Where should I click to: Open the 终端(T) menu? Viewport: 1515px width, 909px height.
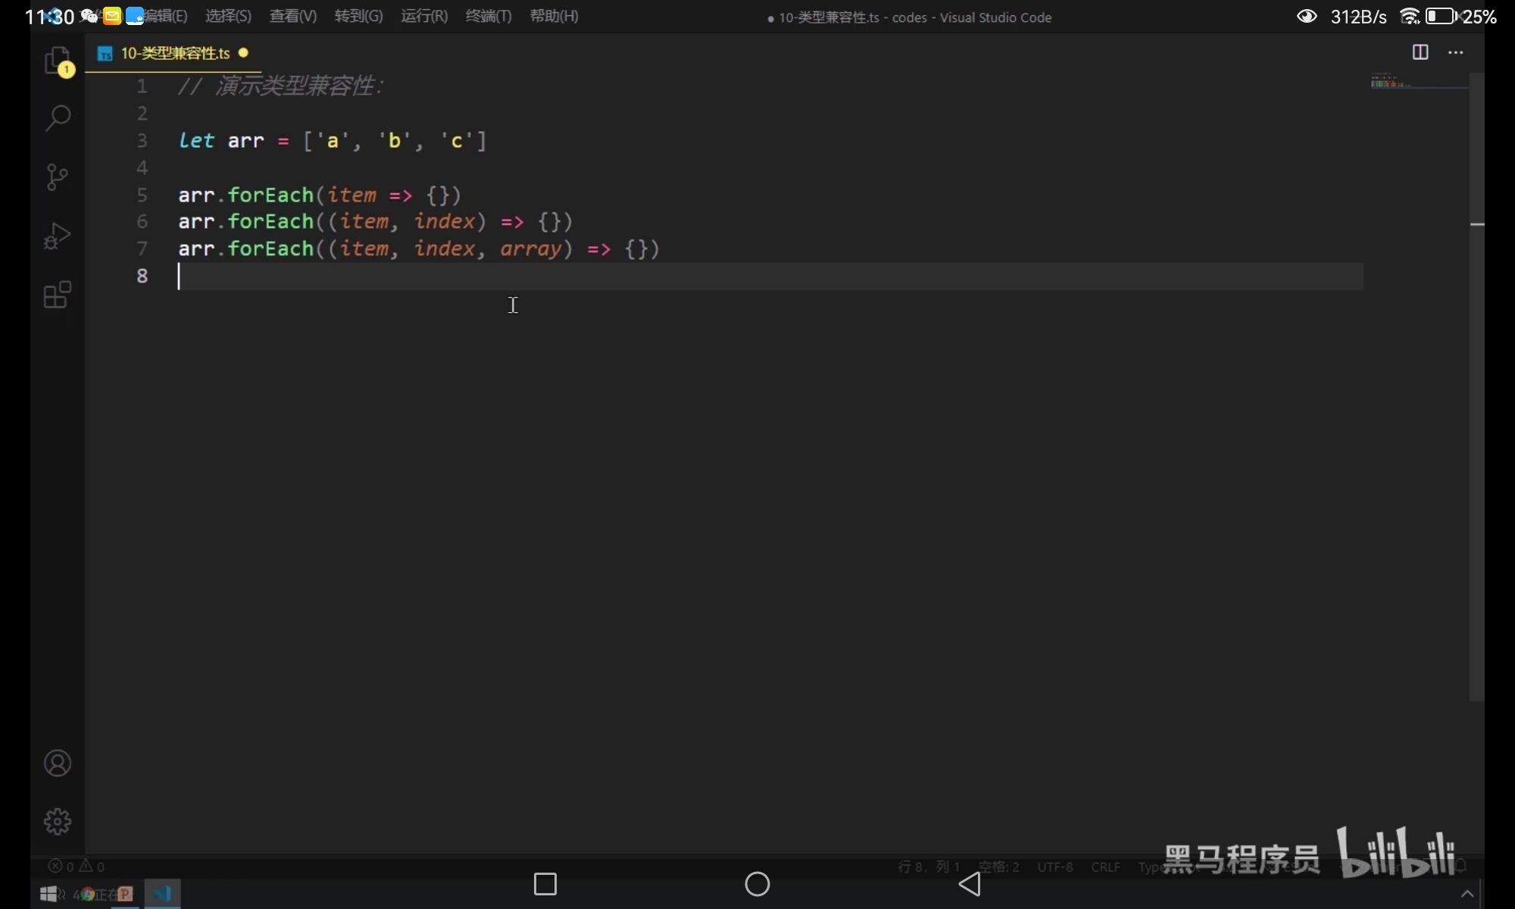click(489, 16)
